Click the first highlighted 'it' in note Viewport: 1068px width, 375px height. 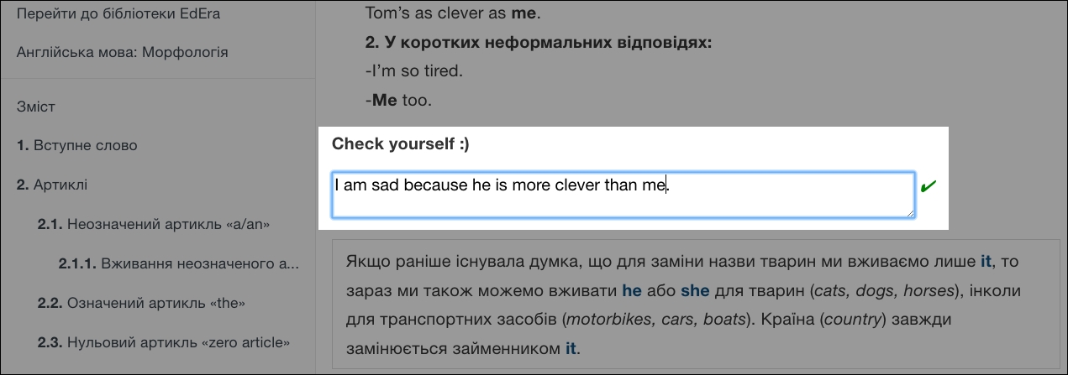click(986, 263)
